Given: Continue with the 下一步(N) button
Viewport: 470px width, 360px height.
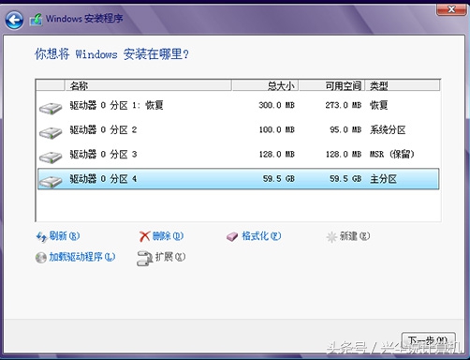Looking at the screenshot, I should 428,341.
